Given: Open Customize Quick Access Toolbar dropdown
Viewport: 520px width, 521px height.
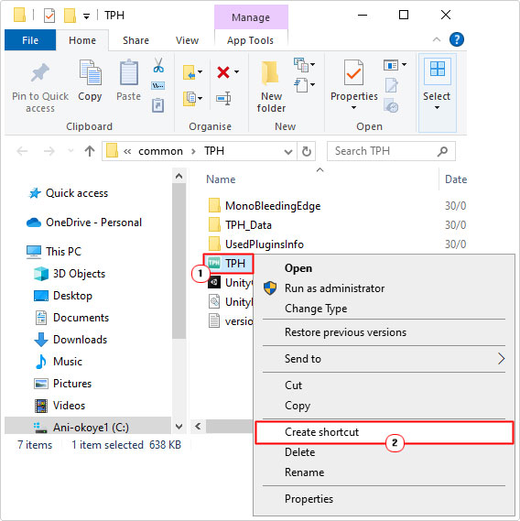Looking at the screenshot, I should point(86,16).
